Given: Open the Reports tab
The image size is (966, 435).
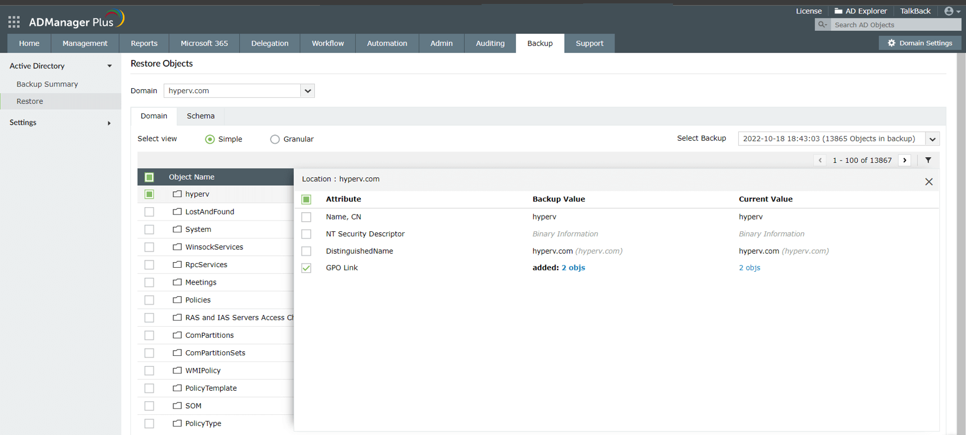Looking at the screenshot, I should (x=144, y=43).
